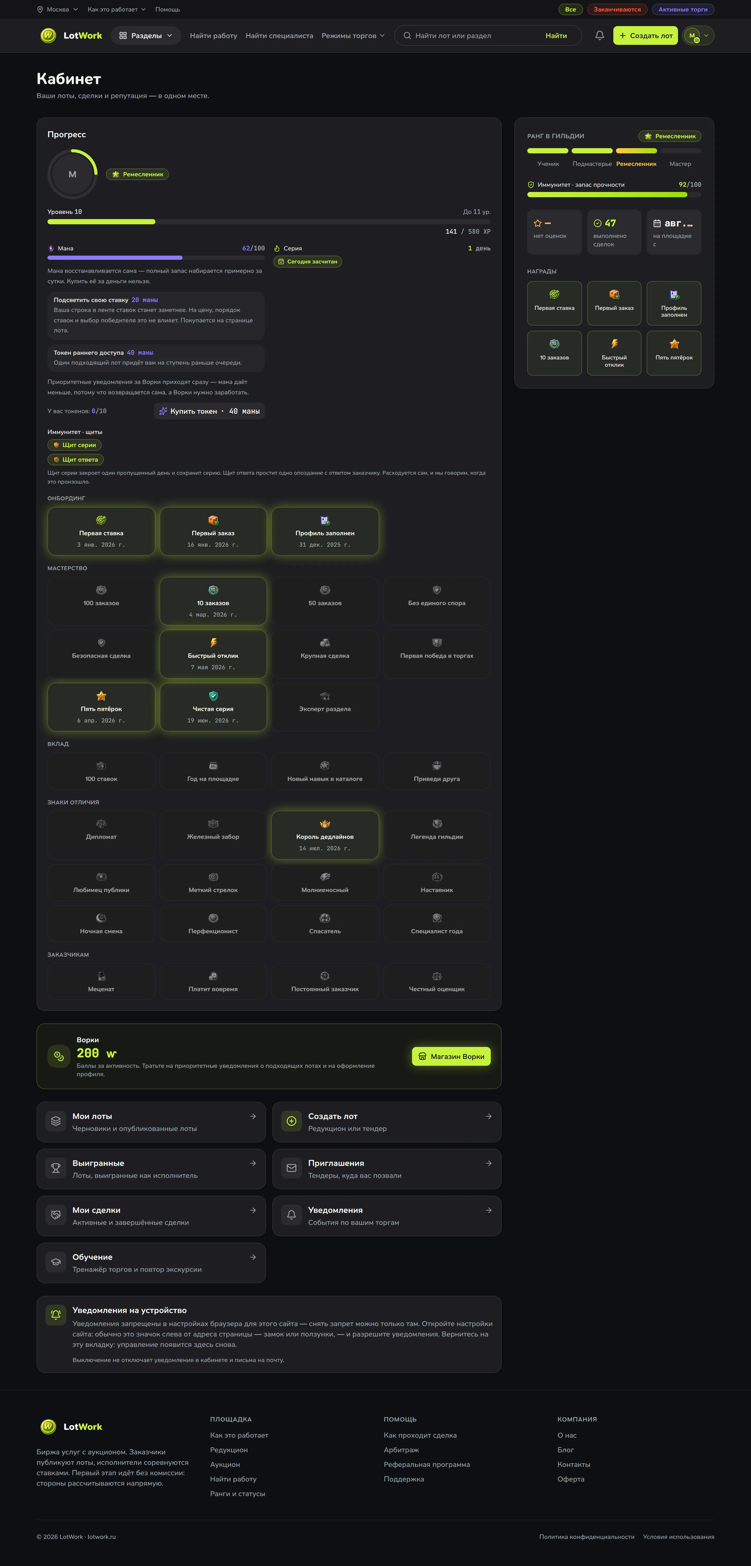This screenshot has height=1566, width=751.
Task: Click the 'Щит серии' chip
Action: (x=75, y=445)
